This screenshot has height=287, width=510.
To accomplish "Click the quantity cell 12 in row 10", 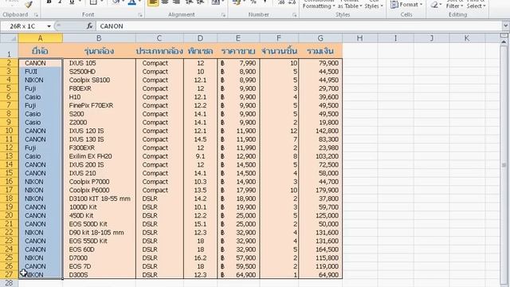I will point(279,131).
